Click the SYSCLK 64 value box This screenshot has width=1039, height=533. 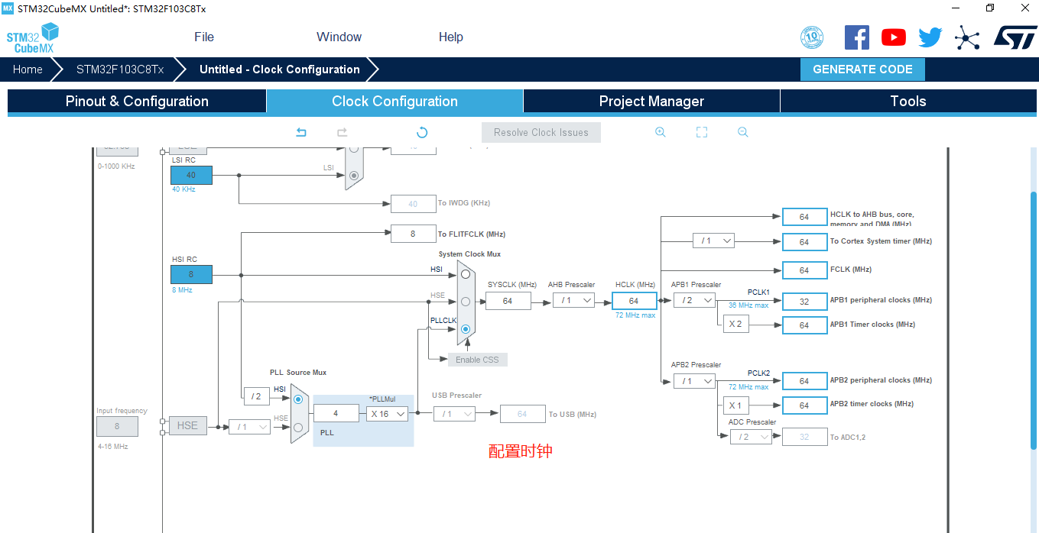tap(508, 301)
